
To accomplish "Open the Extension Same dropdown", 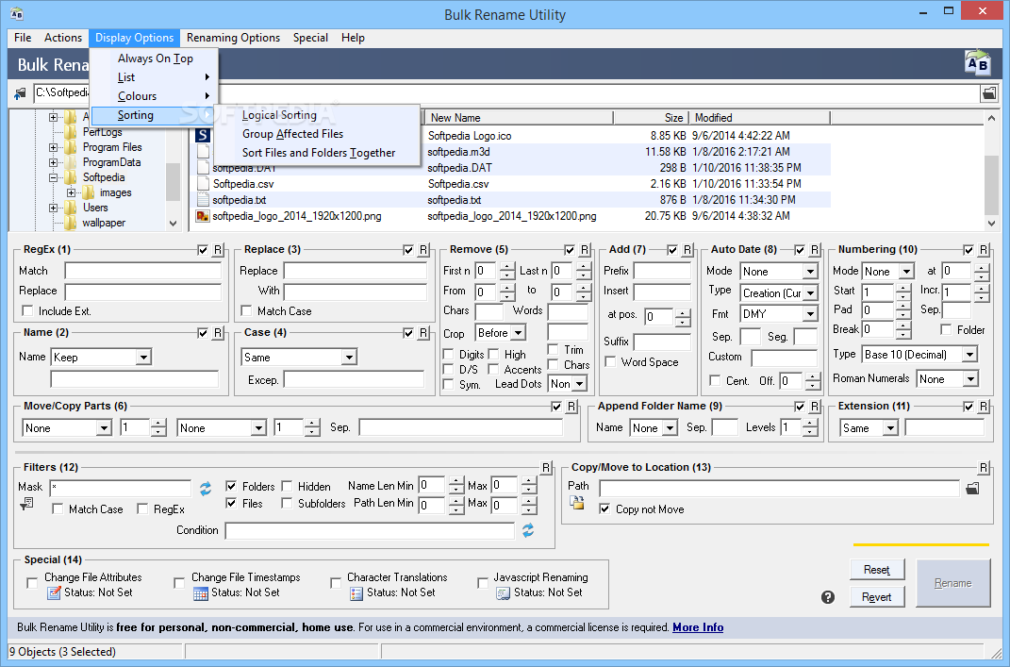I will click(x=891, y=428).
